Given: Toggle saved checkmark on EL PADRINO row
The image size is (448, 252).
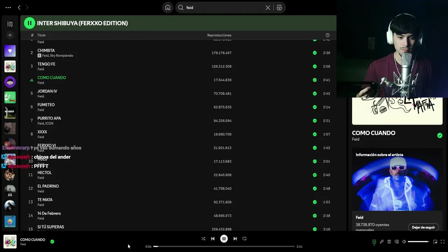Looking at the screenshot, I should (x=315, y=189).
